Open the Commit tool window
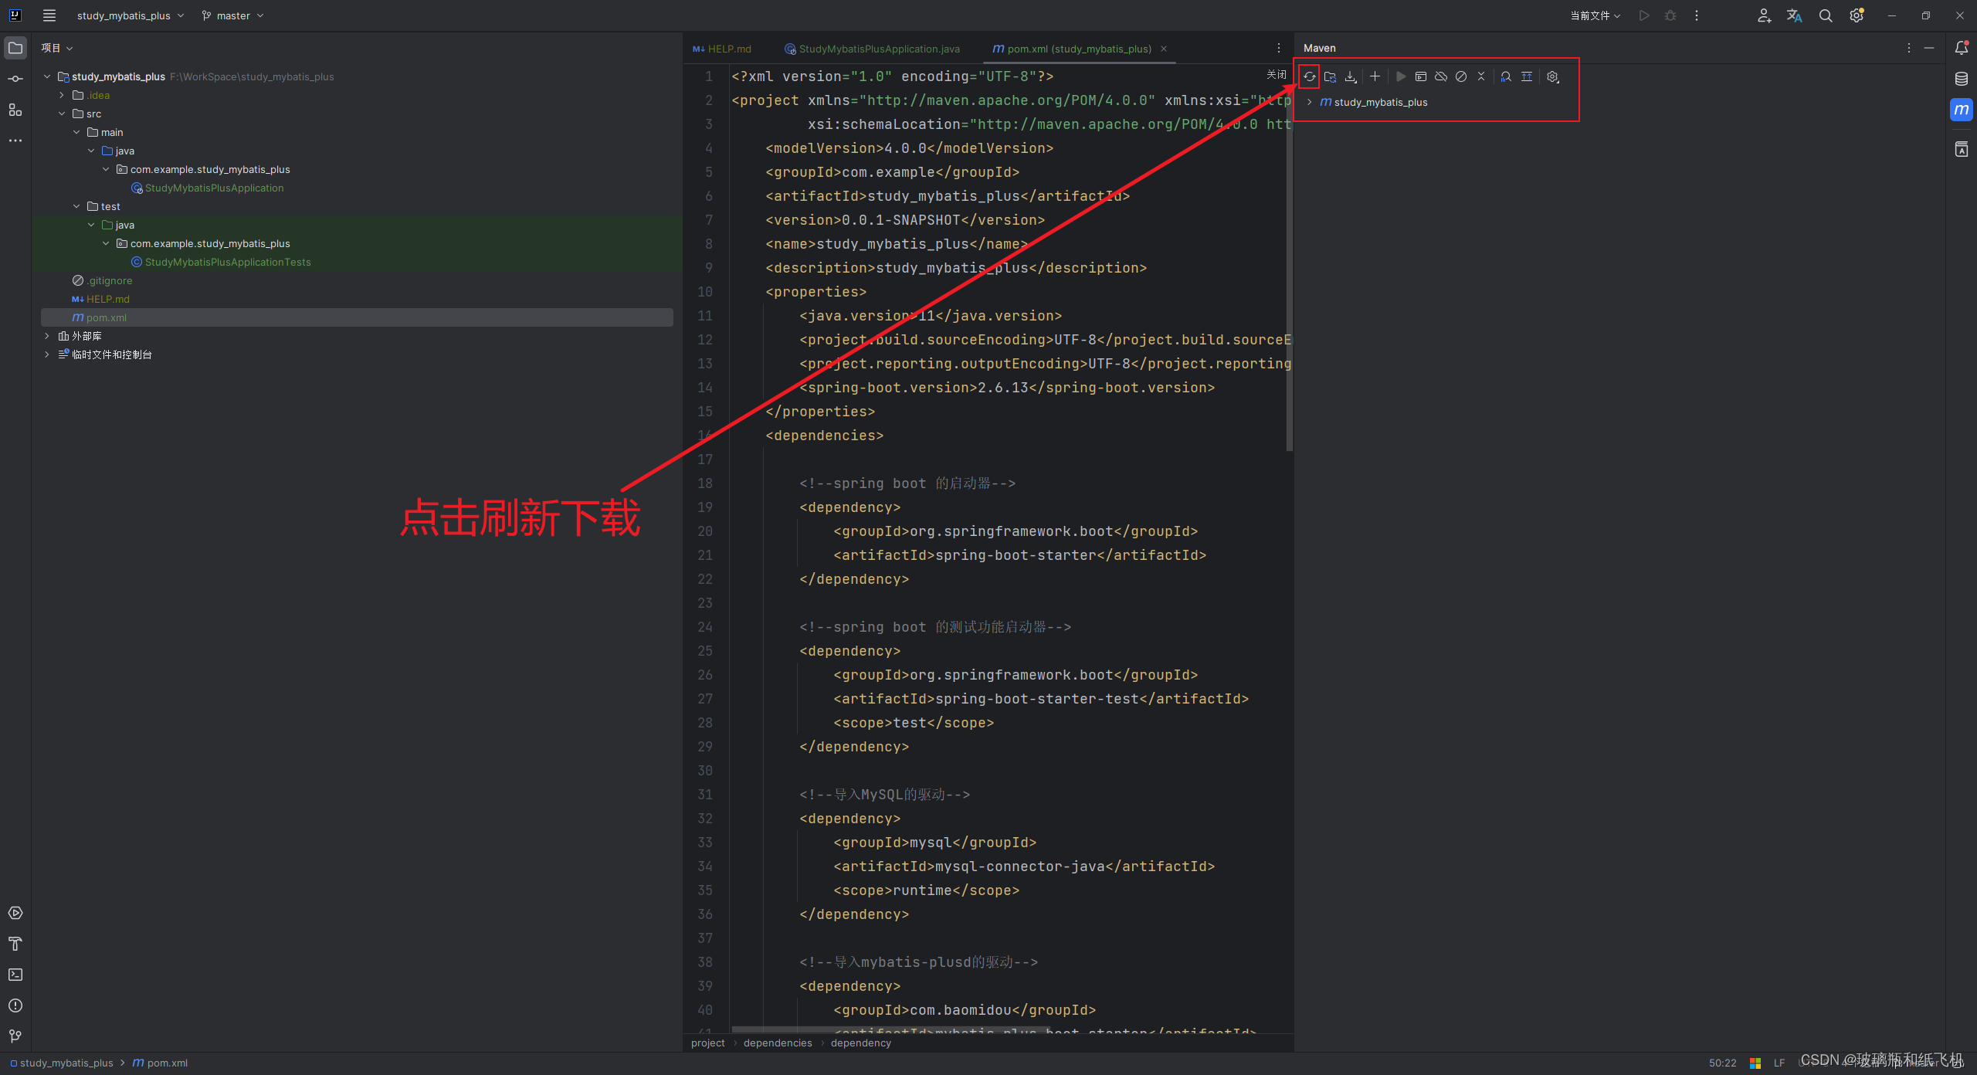The image size is (1977, 1075). pyautogui.click(x=15, y=79)
